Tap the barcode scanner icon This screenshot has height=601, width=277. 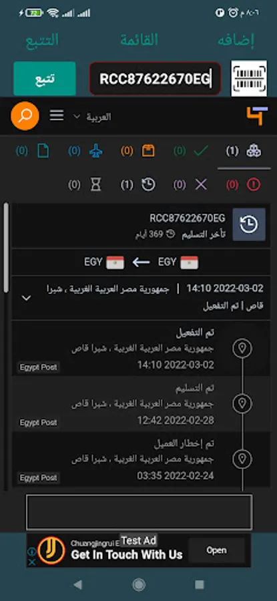click(249, 78)
